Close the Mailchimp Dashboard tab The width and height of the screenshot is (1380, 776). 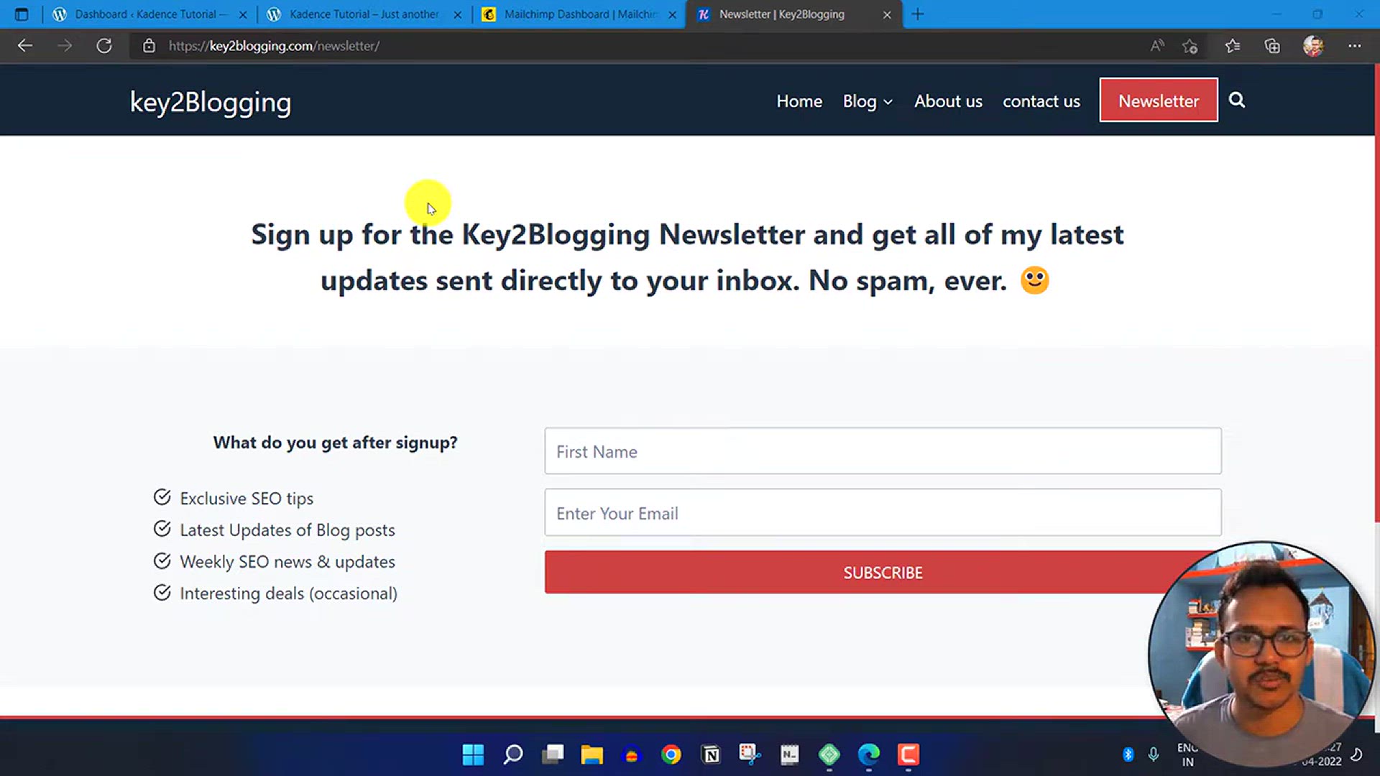coord(672,14)
